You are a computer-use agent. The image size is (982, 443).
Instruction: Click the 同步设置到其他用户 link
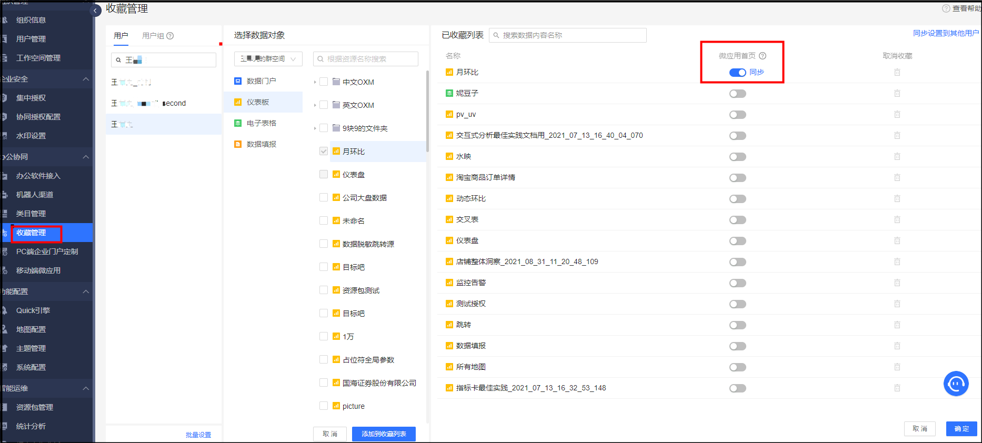[x=946, y=33]
